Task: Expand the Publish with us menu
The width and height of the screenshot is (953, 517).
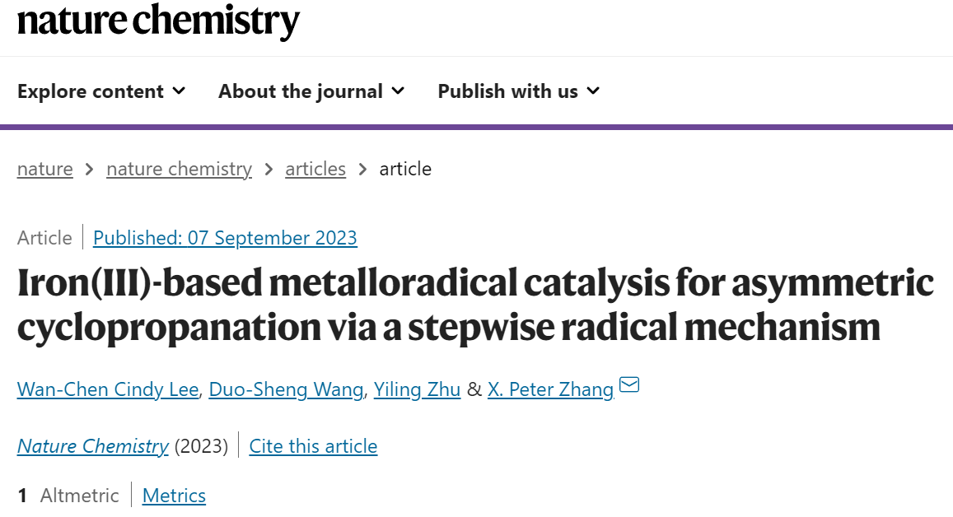Action: point(519,91)
